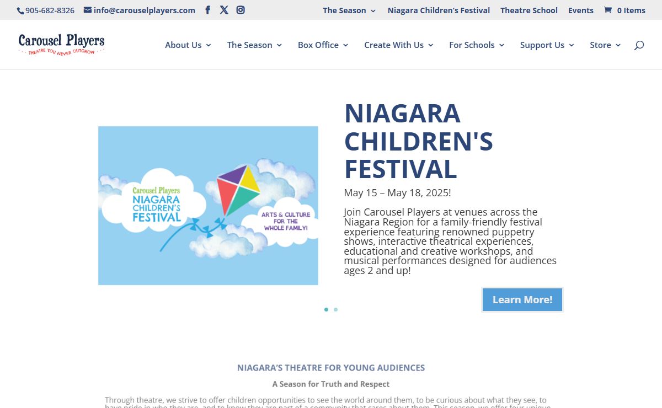Open the Create With Us menu

click(394, 45)
